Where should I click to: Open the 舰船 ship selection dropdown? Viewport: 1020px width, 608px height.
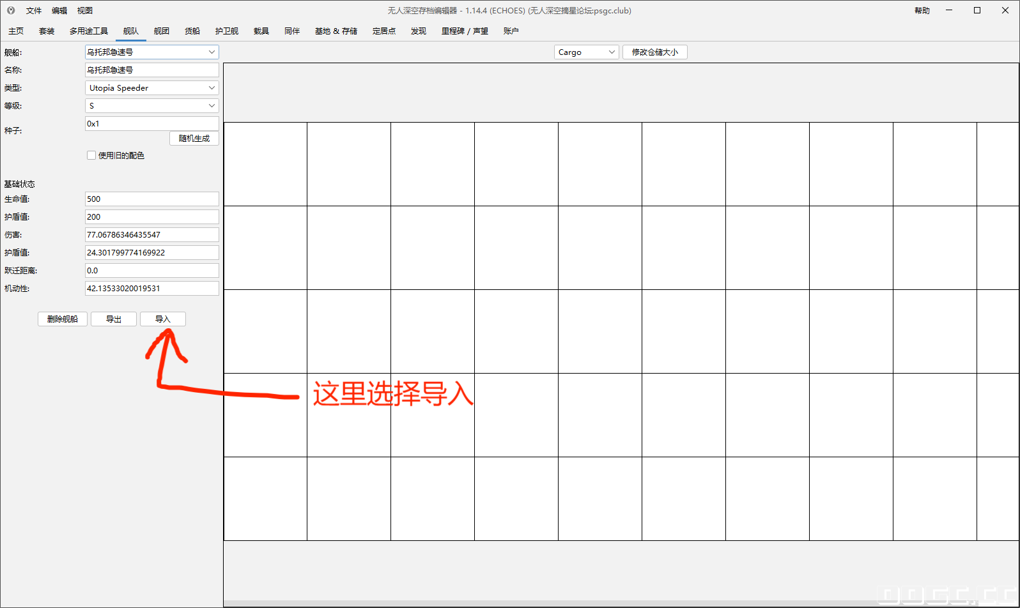(x=151, y=52)
